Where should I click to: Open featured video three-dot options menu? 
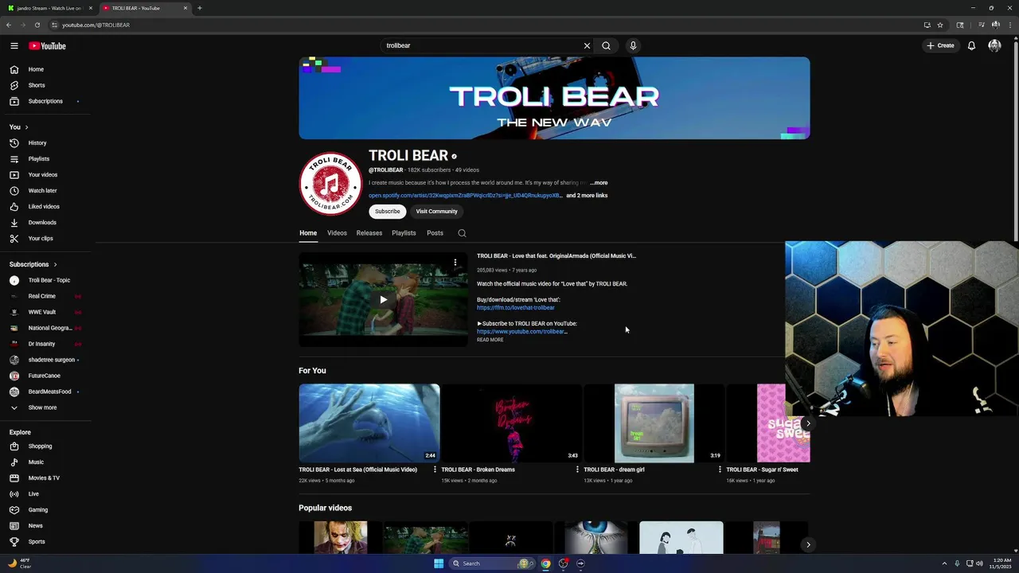455,263
